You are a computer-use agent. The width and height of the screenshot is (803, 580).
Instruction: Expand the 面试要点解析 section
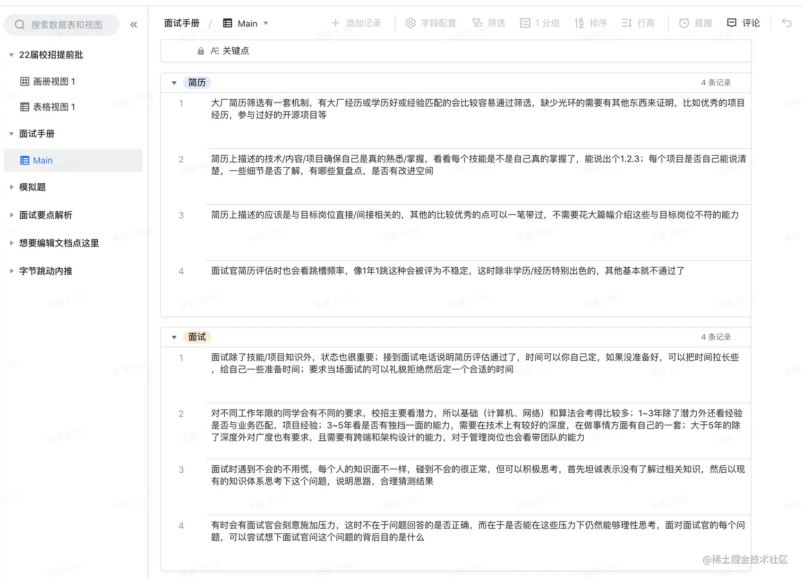point(11,215)
